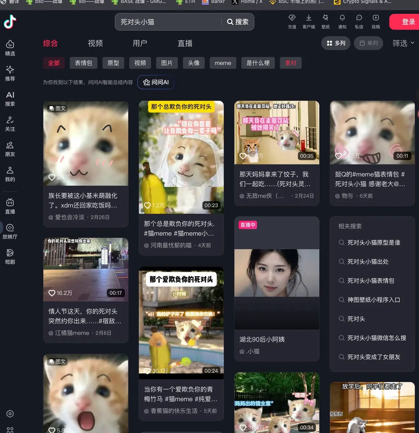This screenshot has height=433, width=419.
Task: Open 精选 in the sidebar
Action: [x=10, y=48]
